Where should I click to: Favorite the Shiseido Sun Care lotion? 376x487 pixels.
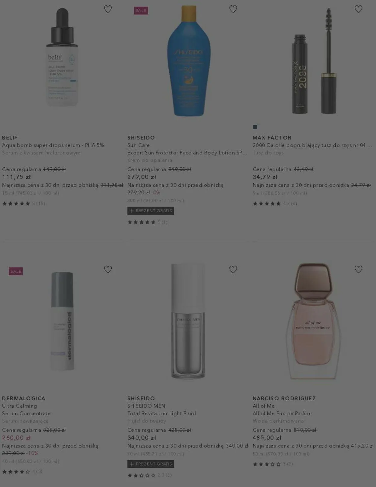tap(233, 9)
